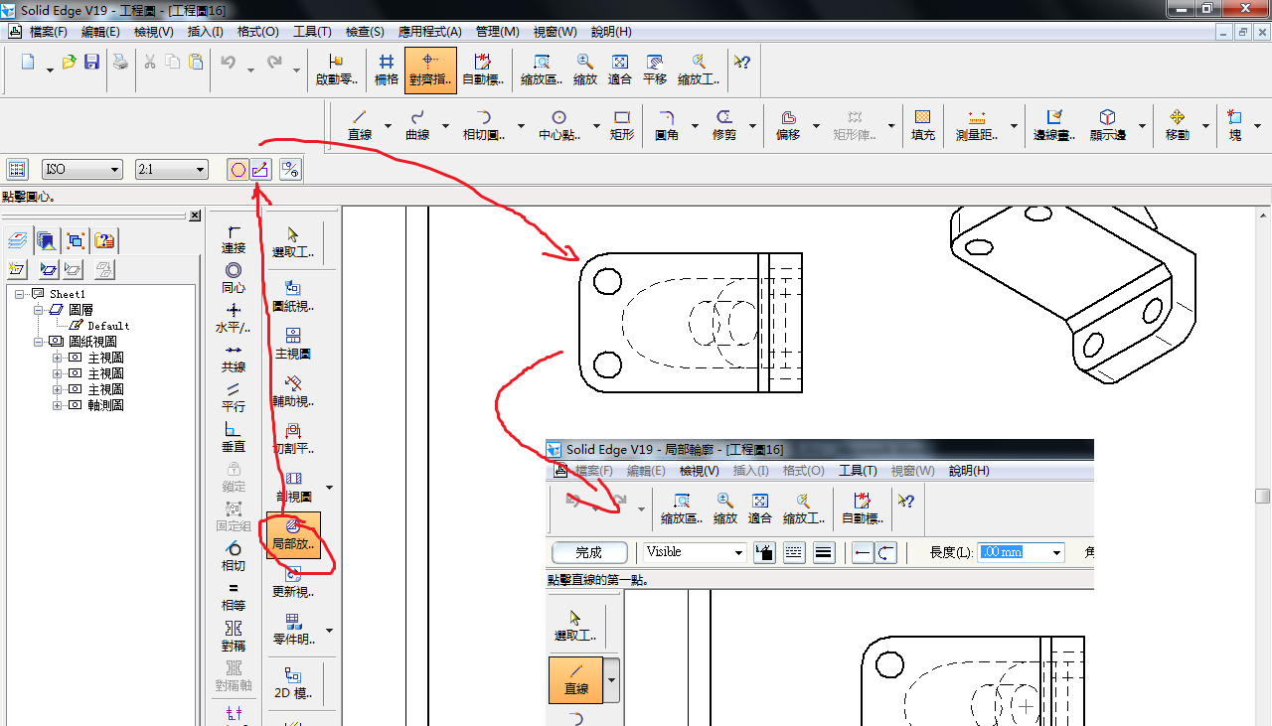Viewport: 1272px width, 726px height.
Task: Save the drawing with the floppy disk icon
Action: (x=91, y=63)
